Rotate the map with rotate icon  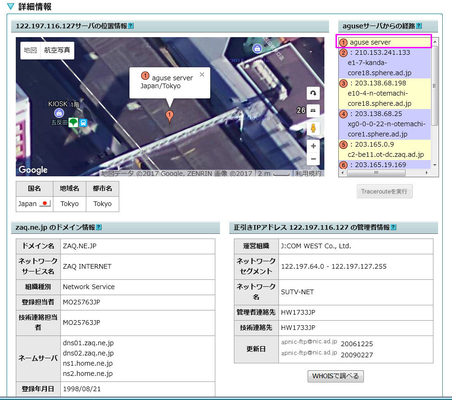313,93
